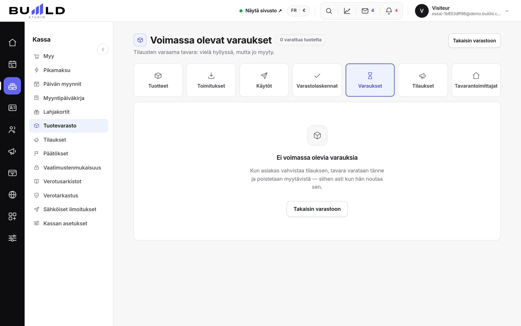Click the search magnifier icon
Viewport: 521px width, 326px height.
pos(329,11)
